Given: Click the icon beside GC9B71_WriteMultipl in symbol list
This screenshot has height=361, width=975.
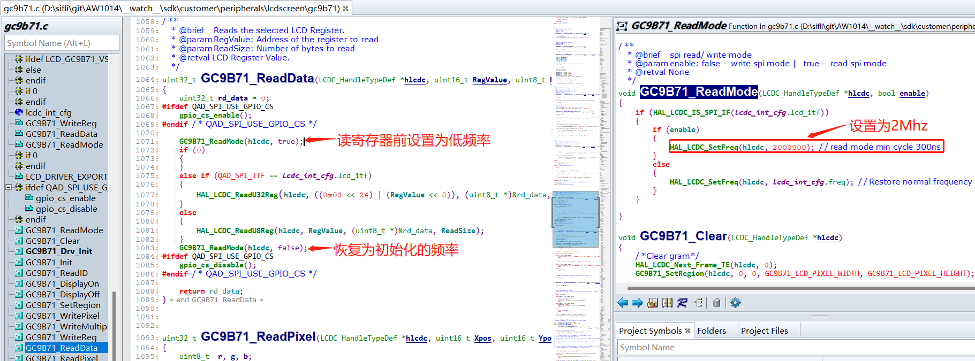Looking at the screenshot, I should coord(19,326).
